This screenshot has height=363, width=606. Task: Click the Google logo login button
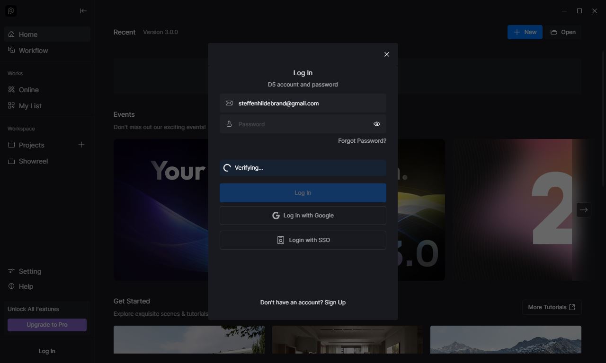303,216
